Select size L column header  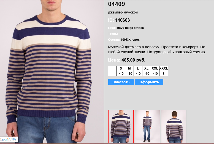138,68
